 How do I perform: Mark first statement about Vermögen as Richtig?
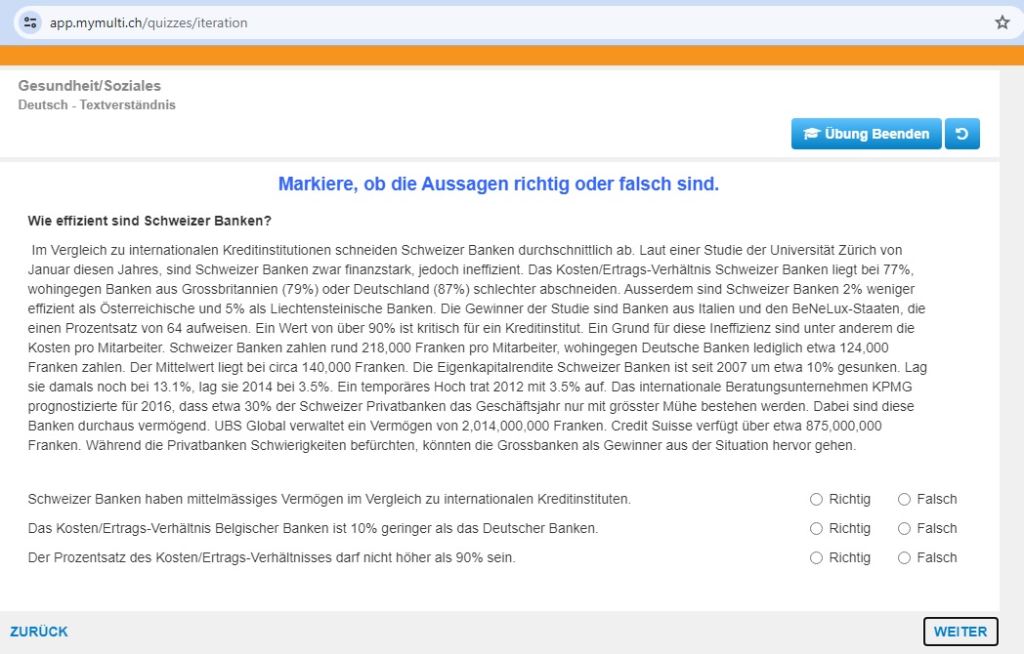[816, 500]
